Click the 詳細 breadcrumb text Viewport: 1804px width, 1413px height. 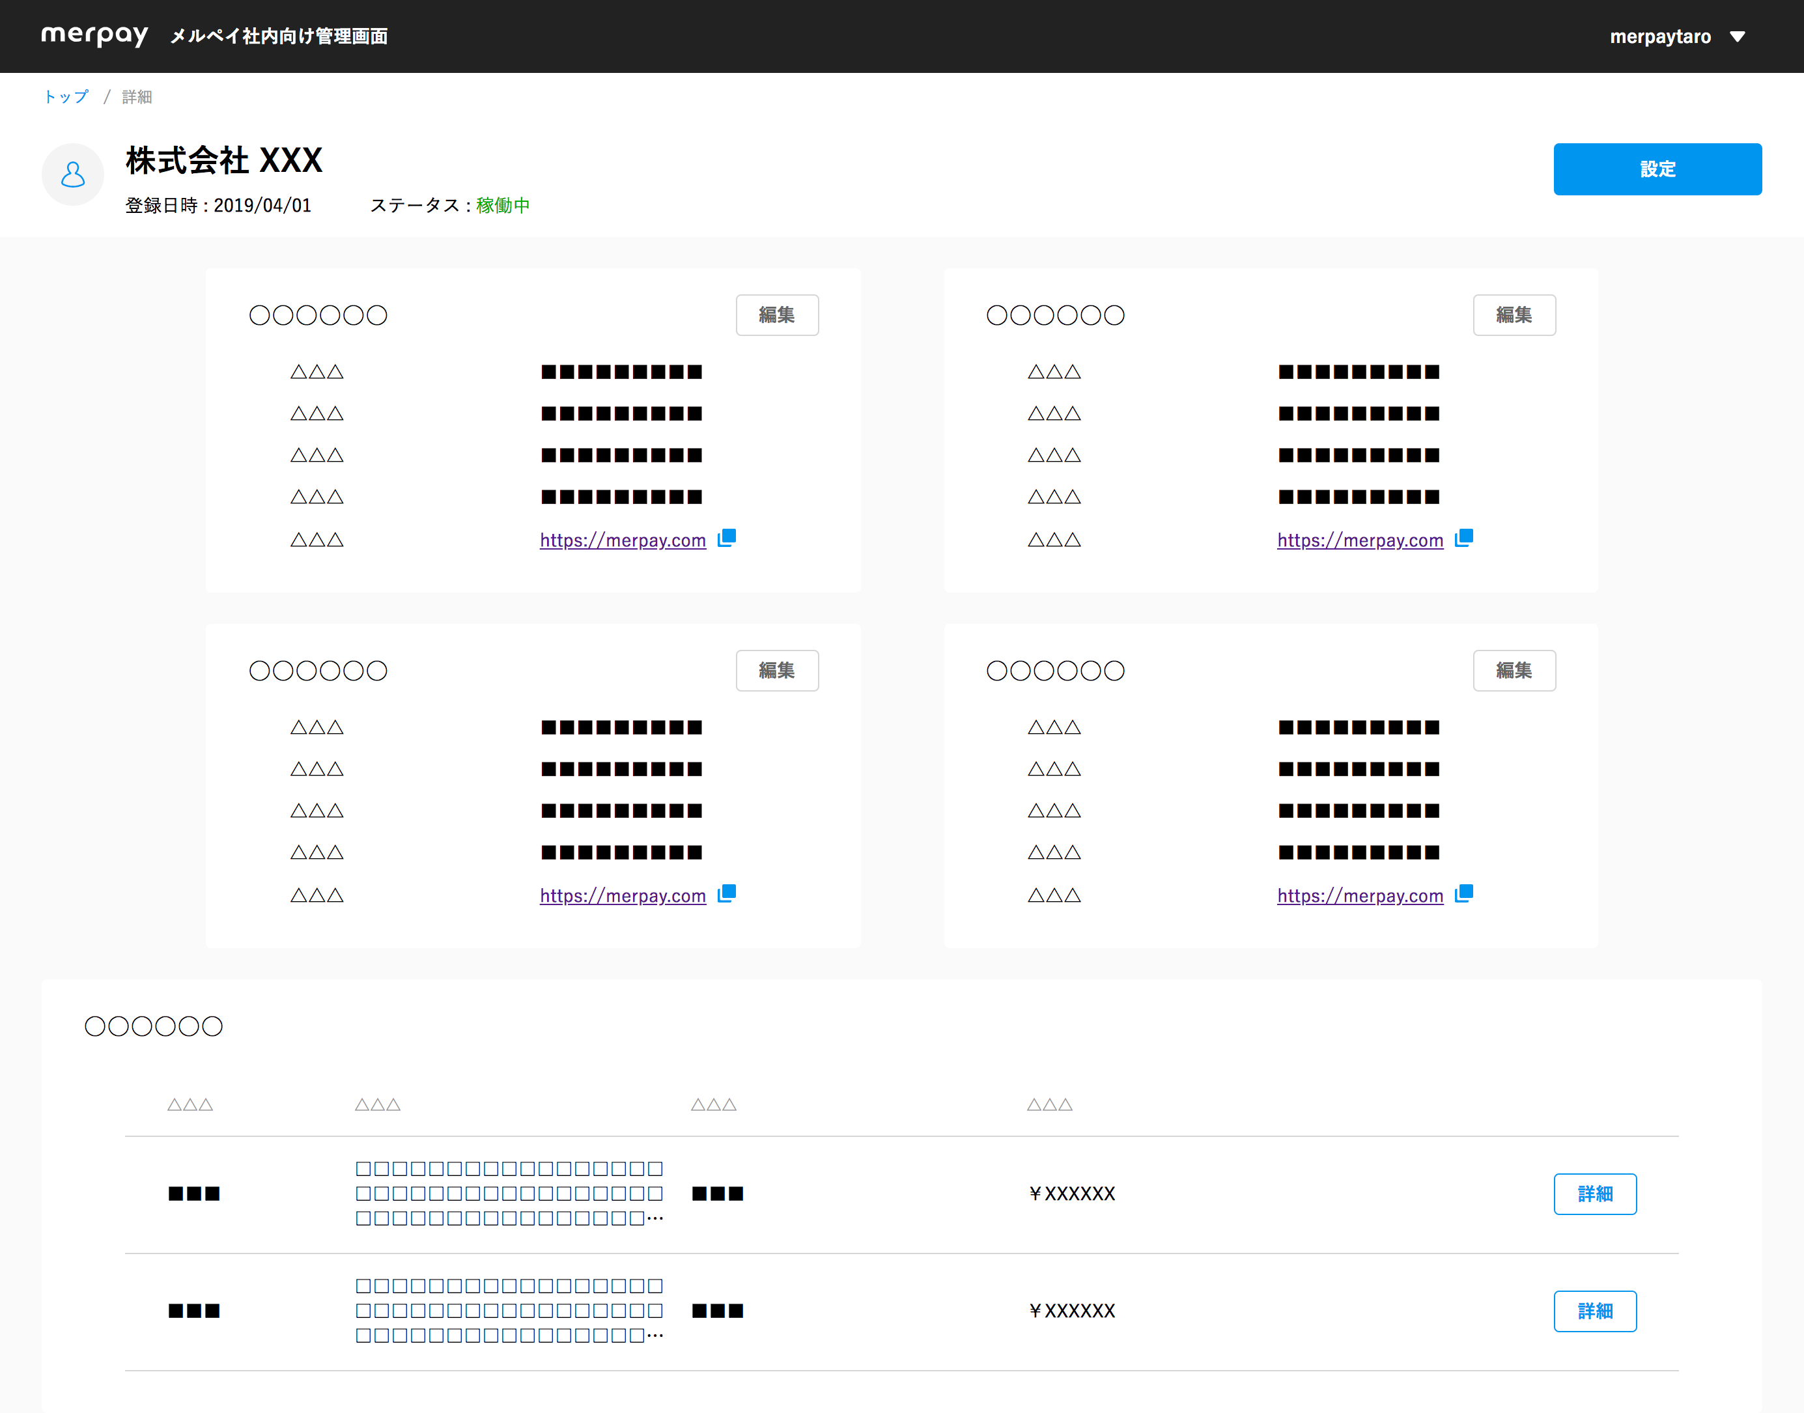click(x=137, y=97)
